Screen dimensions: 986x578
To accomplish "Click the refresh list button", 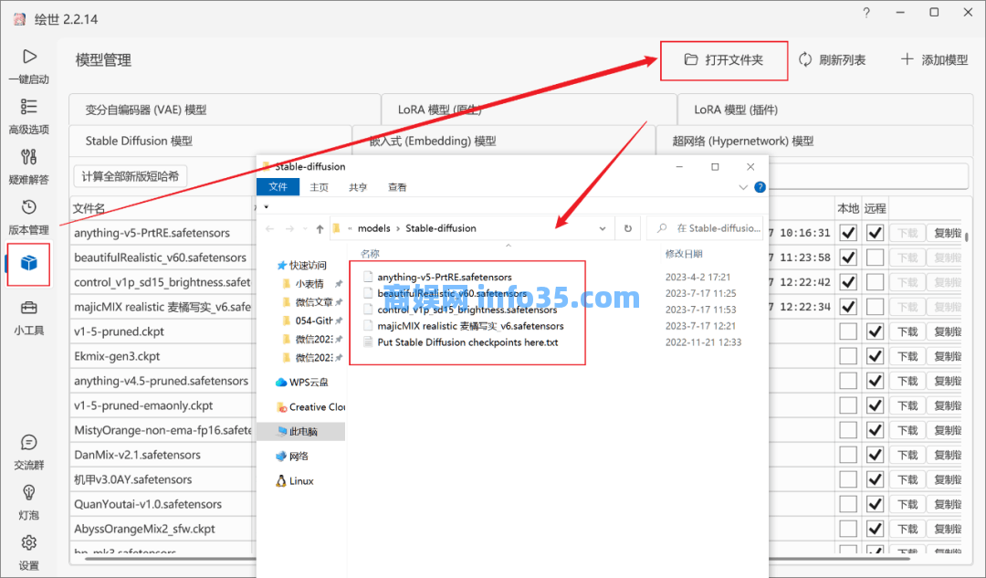I will click(x=832, y=59).
